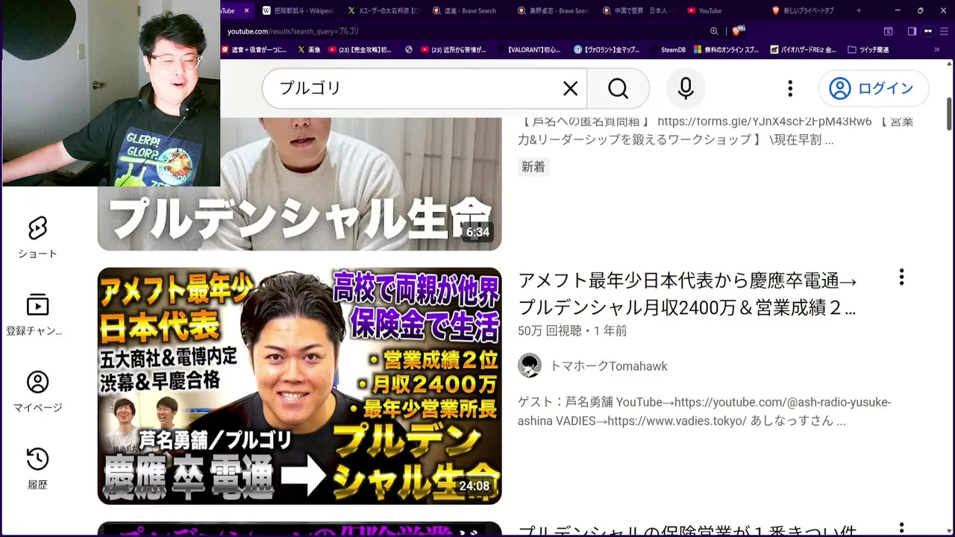Click the 新着 badge
The width and height of the screenshot is (955, 537).
click(x=533, y=167)
